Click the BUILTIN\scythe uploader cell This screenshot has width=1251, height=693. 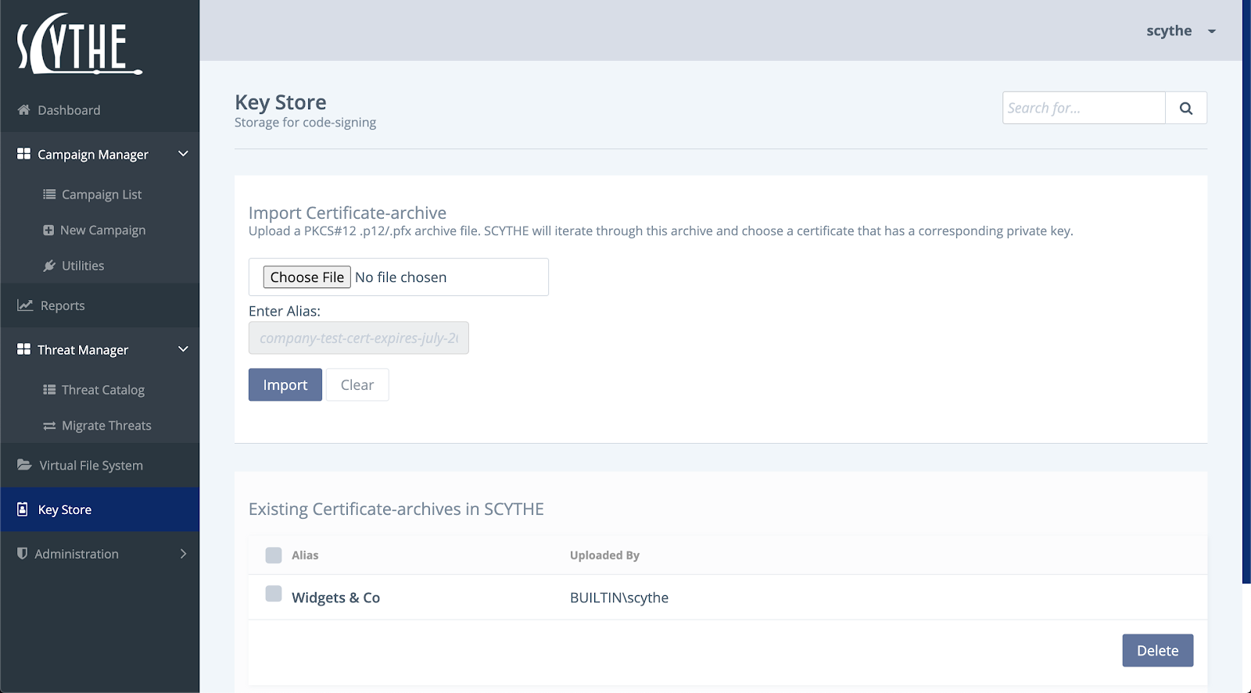point(619,598)
